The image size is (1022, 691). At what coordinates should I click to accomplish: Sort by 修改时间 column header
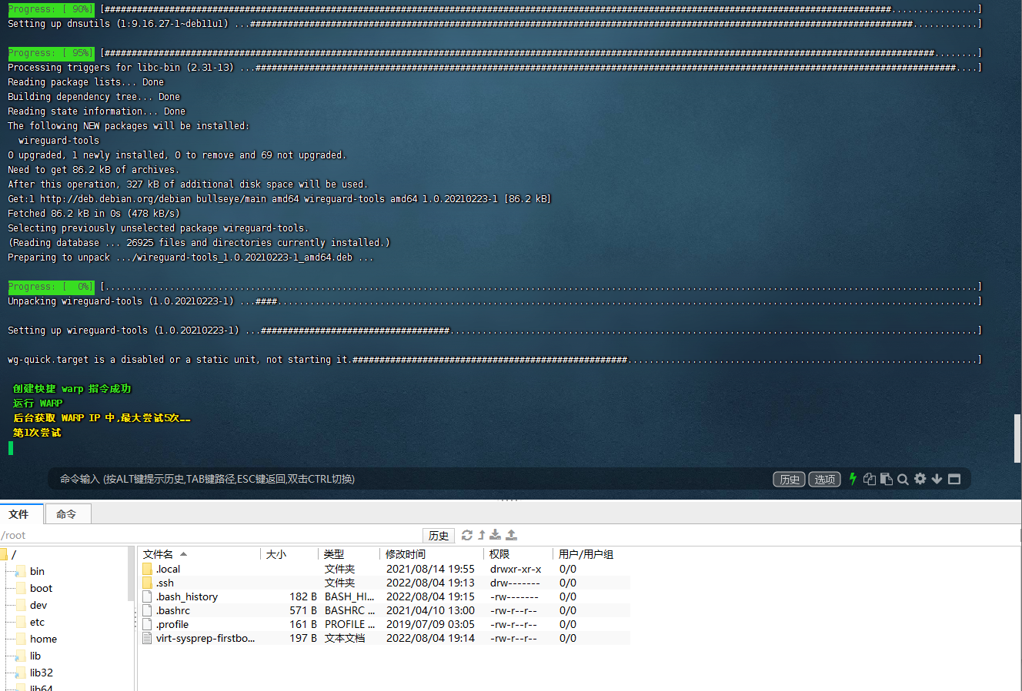(x=432, y=554)
